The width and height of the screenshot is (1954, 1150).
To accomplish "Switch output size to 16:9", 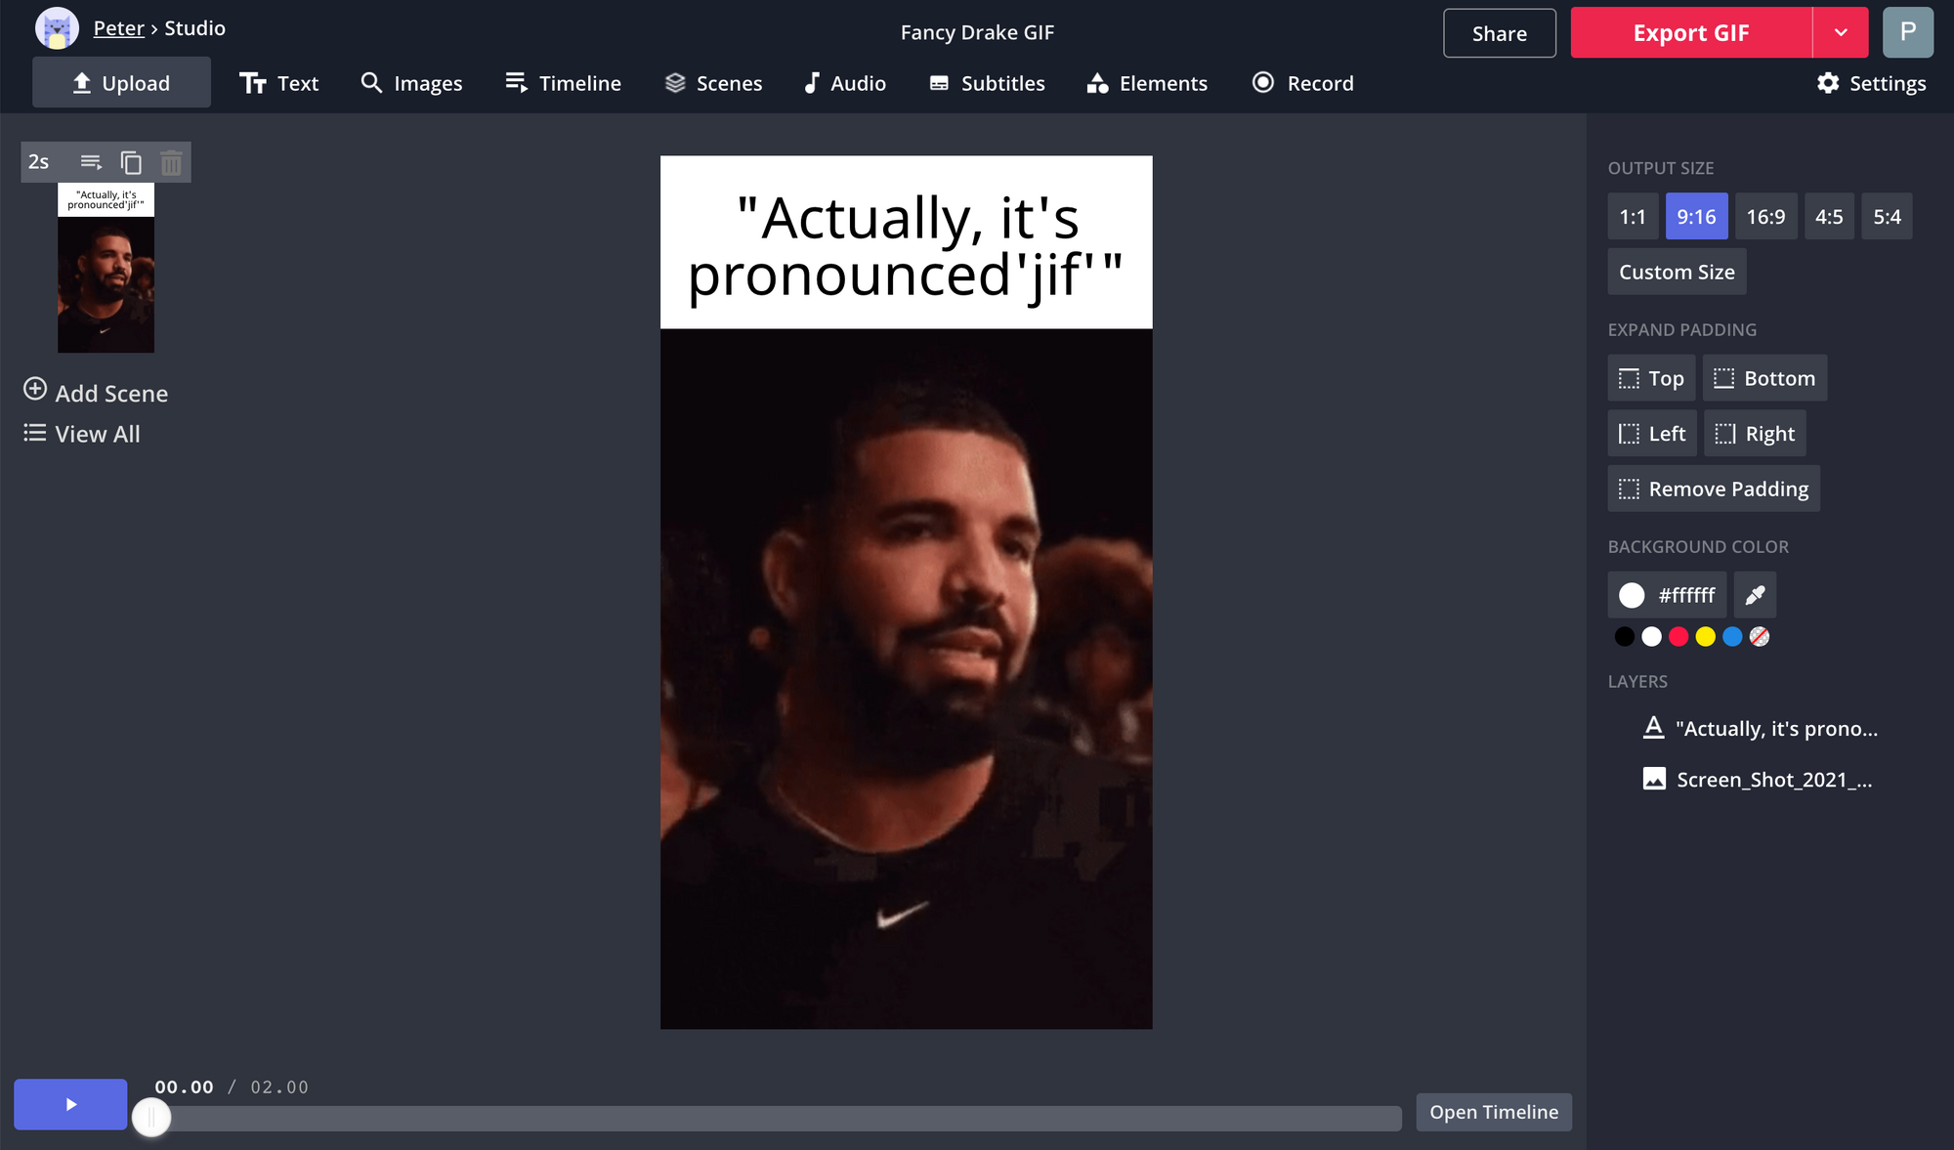I will coord(1765,217).
